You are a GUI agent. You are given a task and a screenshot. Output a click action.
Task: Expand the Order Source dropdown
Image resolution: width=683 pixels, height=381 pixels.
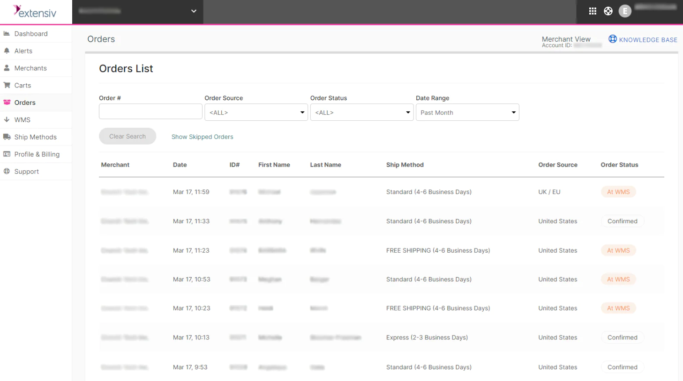tap(256, 112)
